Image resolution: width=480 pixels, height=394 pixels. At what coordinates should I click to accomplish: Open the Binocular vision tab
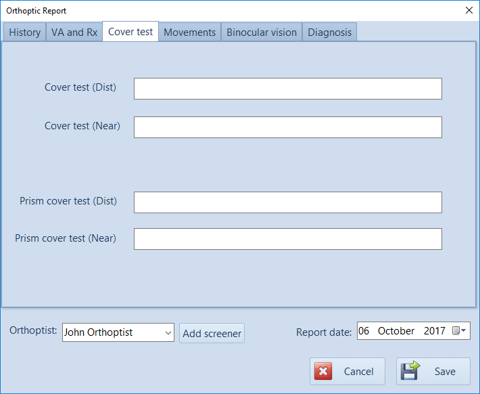(262, 32)
